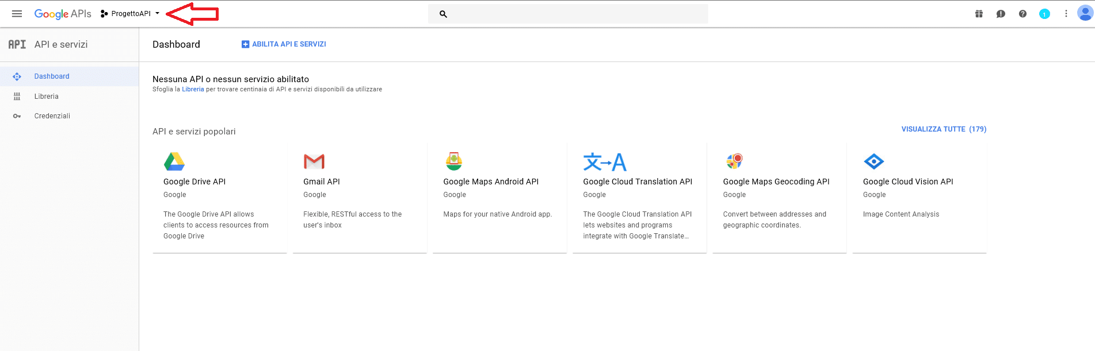Open Google Maps Android API title
This screenshot has height=351, width=1095.
491,182
